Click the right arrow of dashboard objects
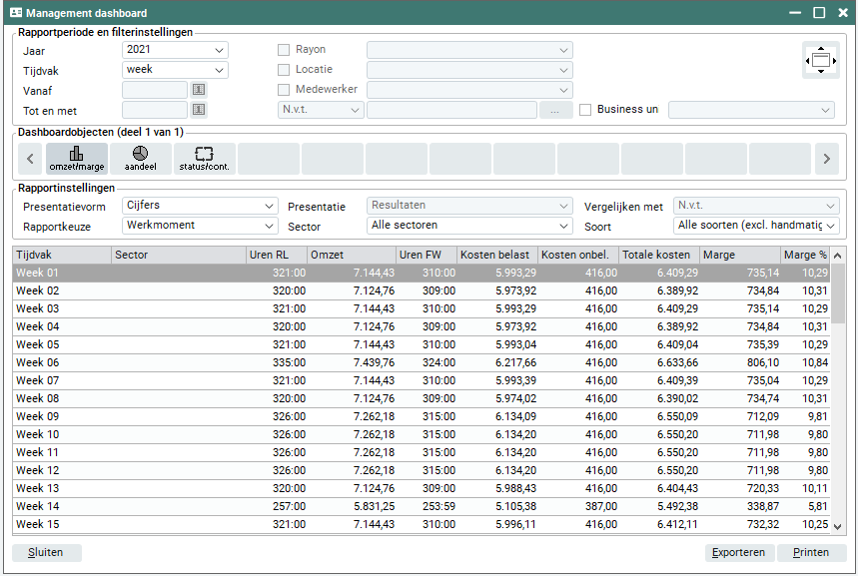 pos(826,159)
